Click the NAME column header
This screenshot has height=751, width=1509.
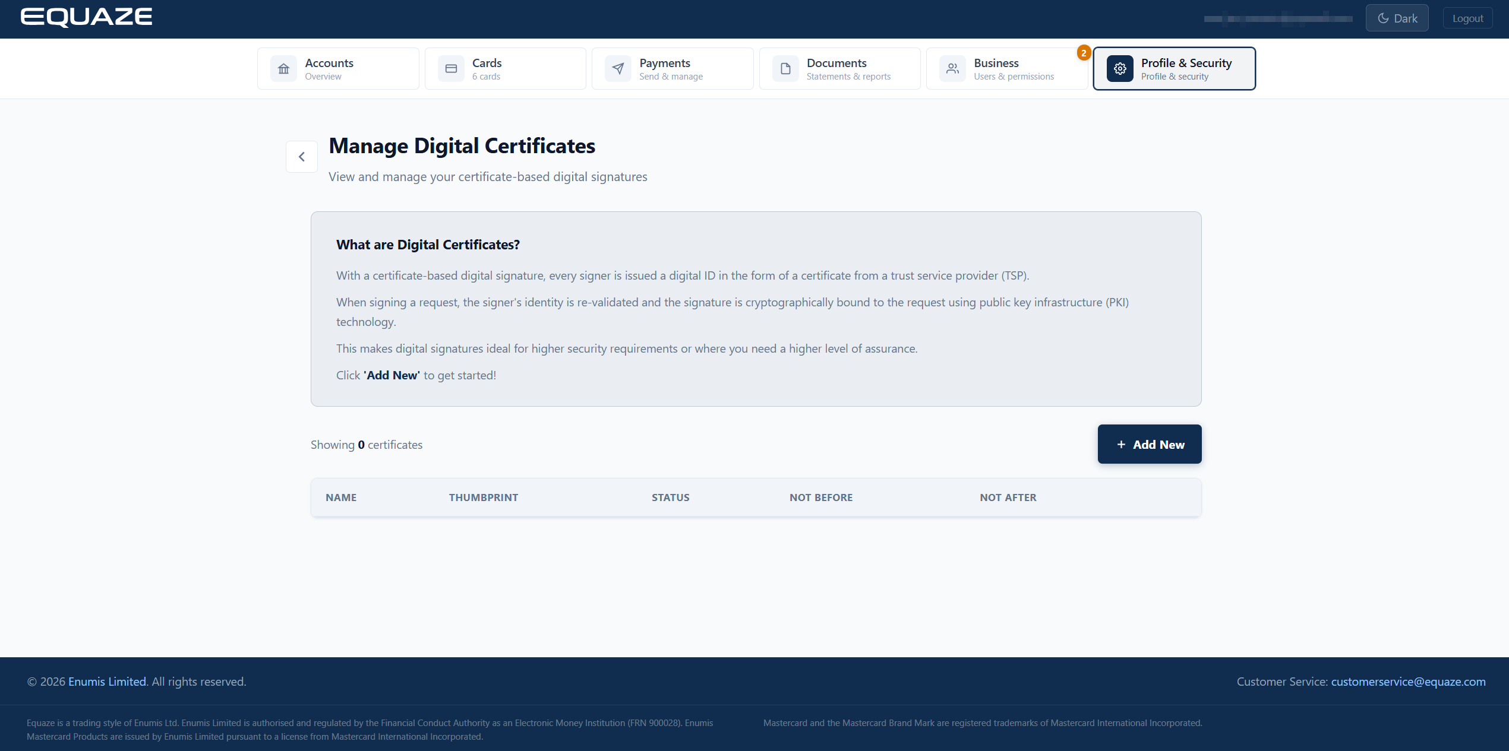coord(341,498)
